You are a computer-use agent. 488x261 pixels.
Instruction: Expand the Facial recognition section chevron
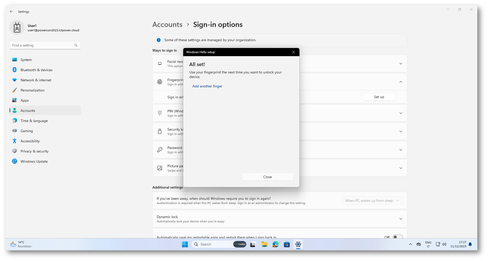(x=401, y=64)
